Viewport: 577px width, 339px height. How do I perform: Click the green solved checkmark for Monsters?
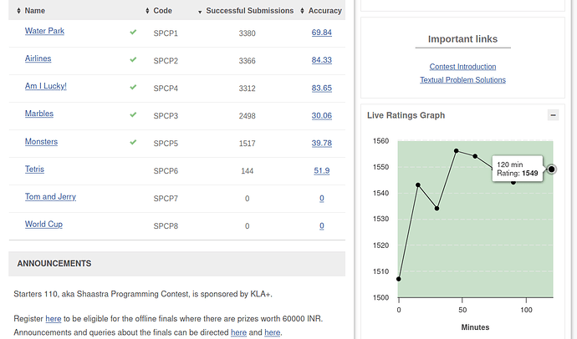coord(133,142)
